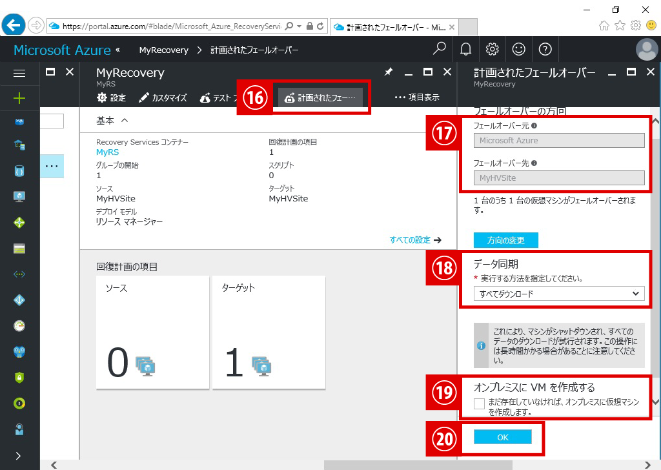Open 設定 in MyRecovery toolbar
661x470 pixels.
[x=111, y=97]
